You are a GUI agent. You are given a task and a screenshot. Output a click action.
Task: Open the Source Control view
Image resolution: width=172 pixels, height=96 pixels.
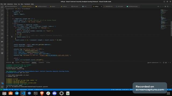click(2, 15)
